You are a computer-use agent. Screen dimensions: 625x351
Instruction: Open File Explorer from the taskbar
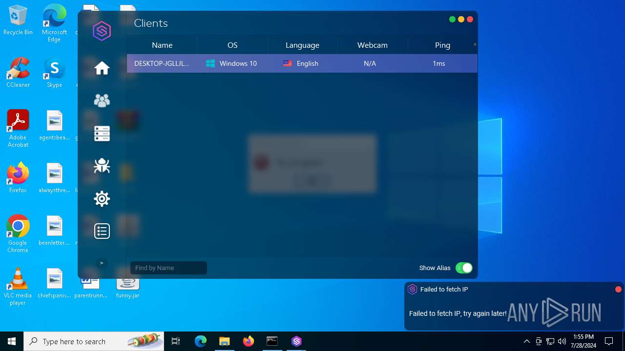coord(224,341)
